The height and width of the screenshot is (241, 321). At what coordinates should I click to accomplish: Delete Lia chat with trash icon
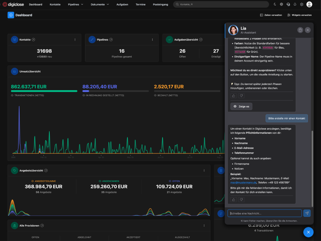tap(300, 30)
